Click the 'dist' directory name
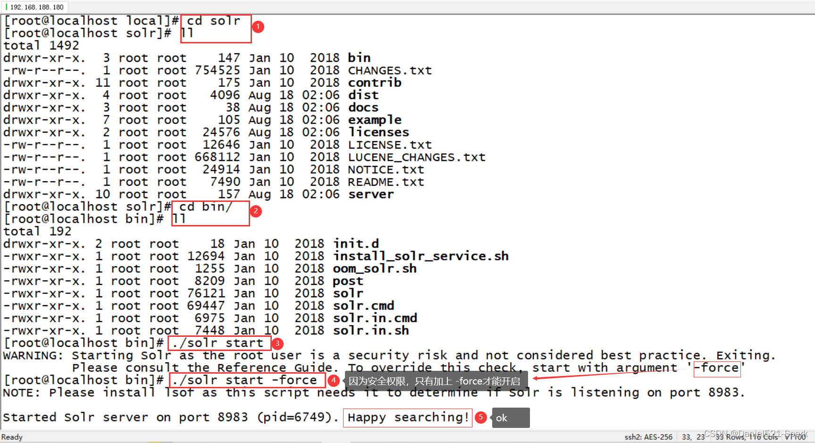This screenshot has width=815, height=443. tap(363, 95)
